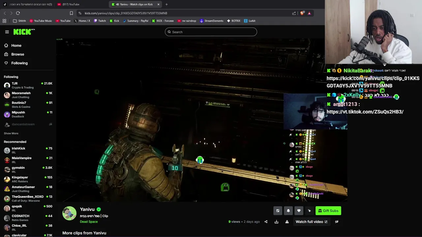Bookmark this page icon
Screen dimensions: 422x237
tap(71, 13)
